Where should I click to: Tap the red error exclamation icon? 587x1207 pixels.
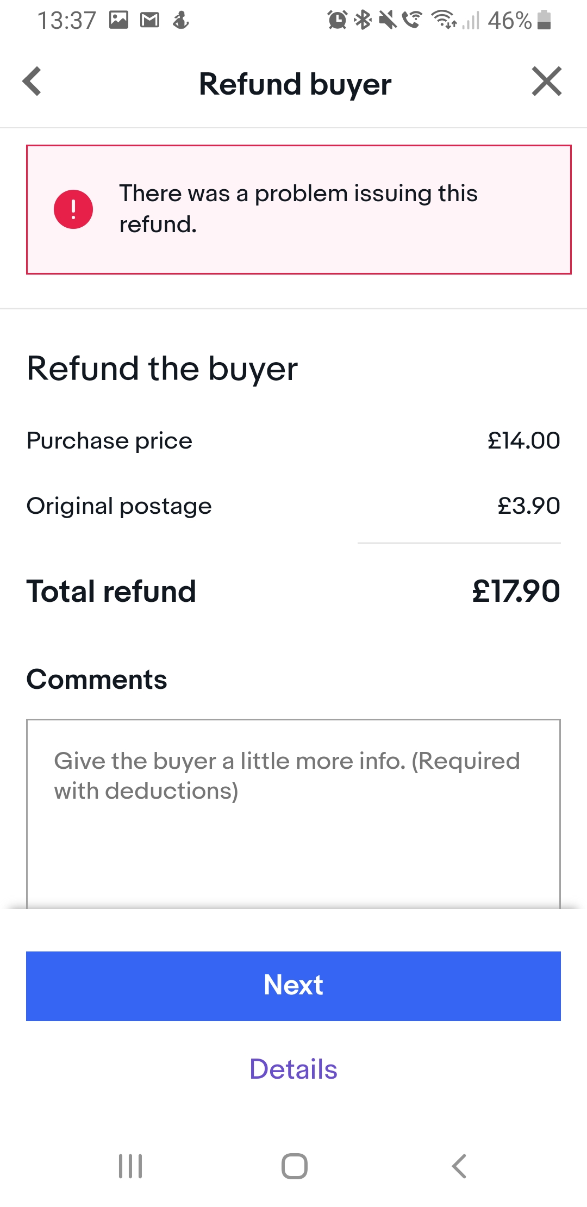73,209
